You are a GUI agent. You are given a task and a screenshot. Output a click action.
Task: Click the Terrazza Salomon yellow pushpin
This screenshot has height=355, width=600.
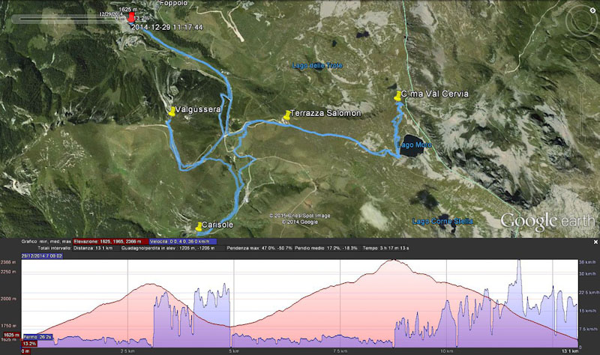(286, 115)
